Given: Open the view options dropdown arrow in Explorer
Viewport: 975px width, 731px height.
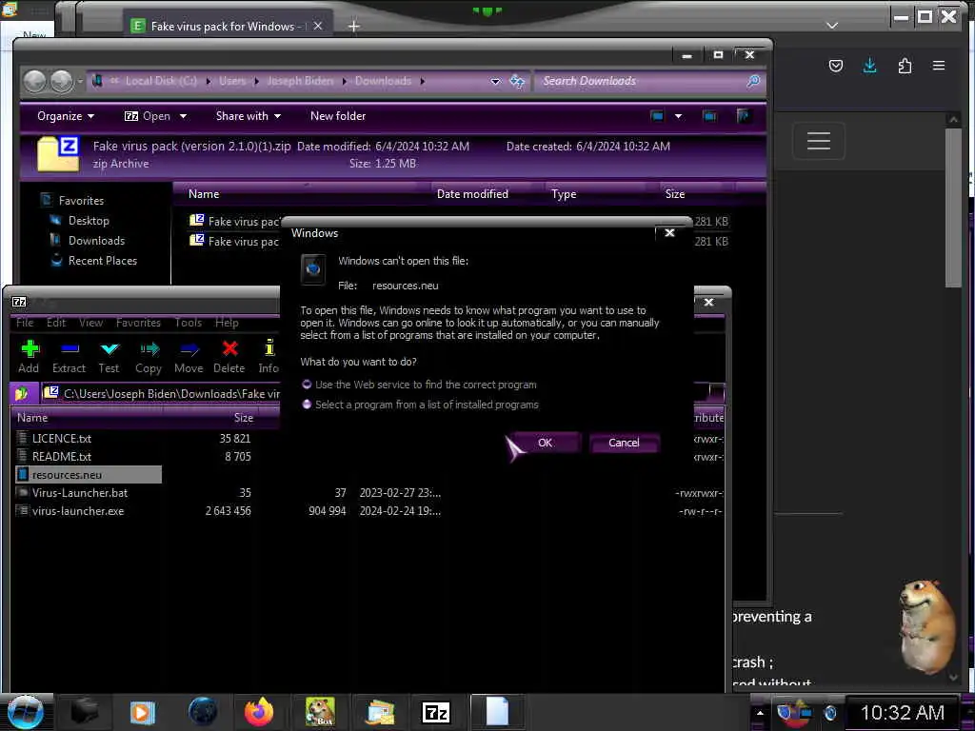Looking at the screenshot, I should coord(678,116).
